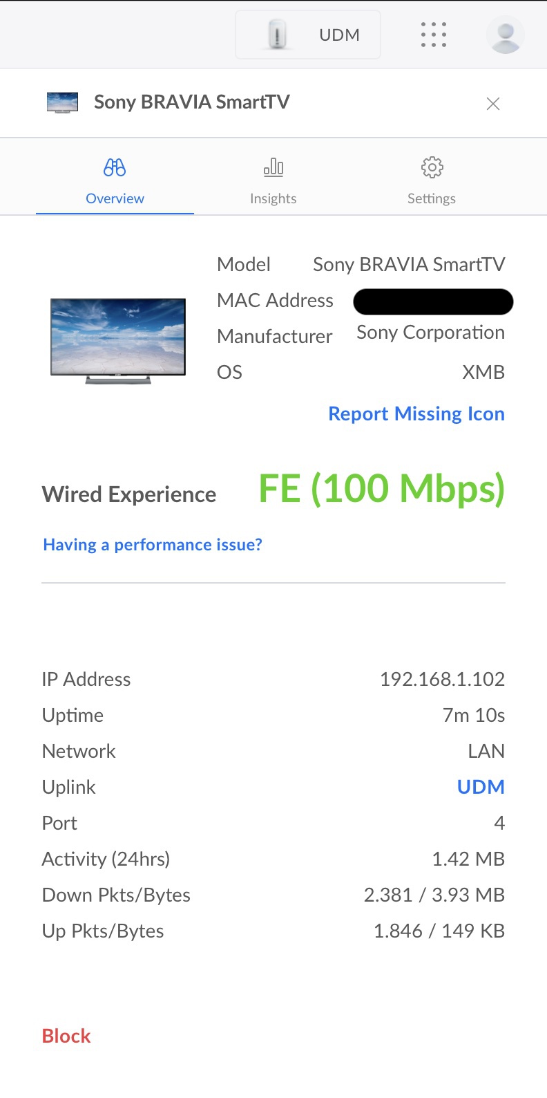This screenshot has width=547, height=1098.
Task: Click the XMB operating system value
Action: [483, 372]
